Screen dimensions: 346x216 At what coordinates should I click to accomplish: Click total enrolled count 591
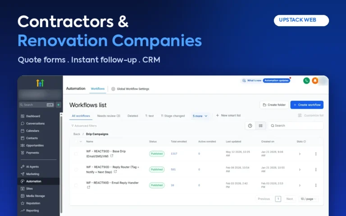(x=173, y=170)
